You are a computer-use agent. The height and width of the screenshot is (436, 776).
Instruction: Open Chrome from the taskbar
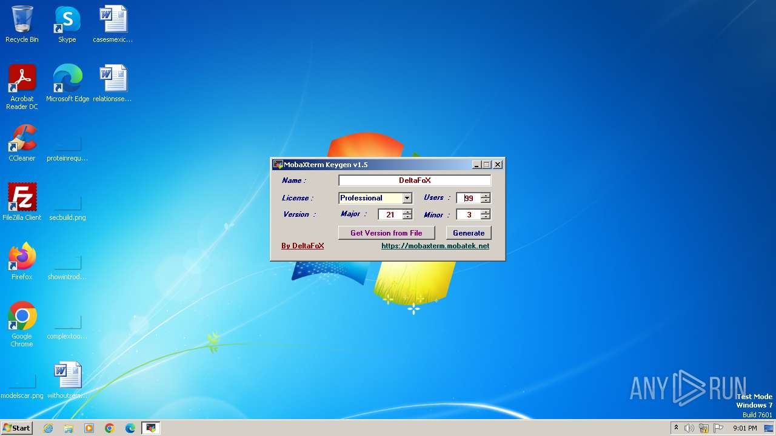(x=110, y=428)
